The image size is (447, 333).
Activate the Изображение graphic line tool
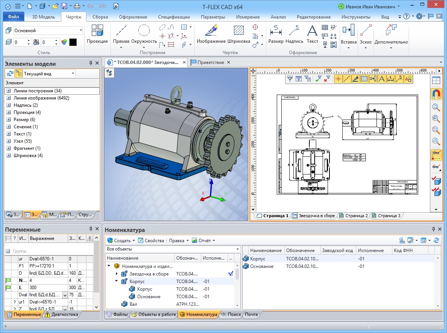(211, 34)
